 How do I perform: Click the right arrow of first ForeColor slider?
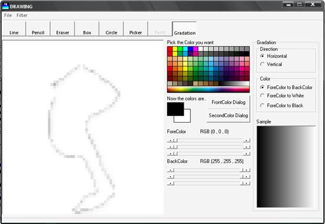click(246, 140)
